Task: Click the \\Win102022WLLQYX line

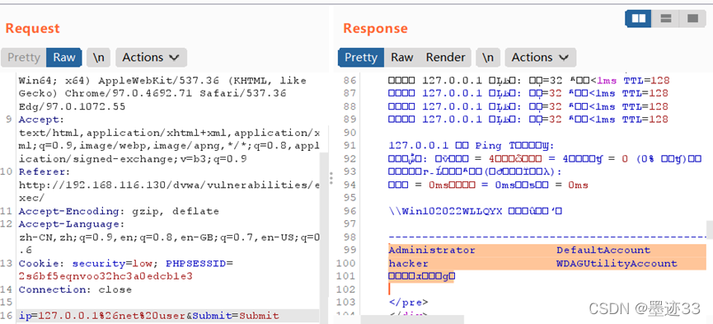Action: click(x=476, y=211)
